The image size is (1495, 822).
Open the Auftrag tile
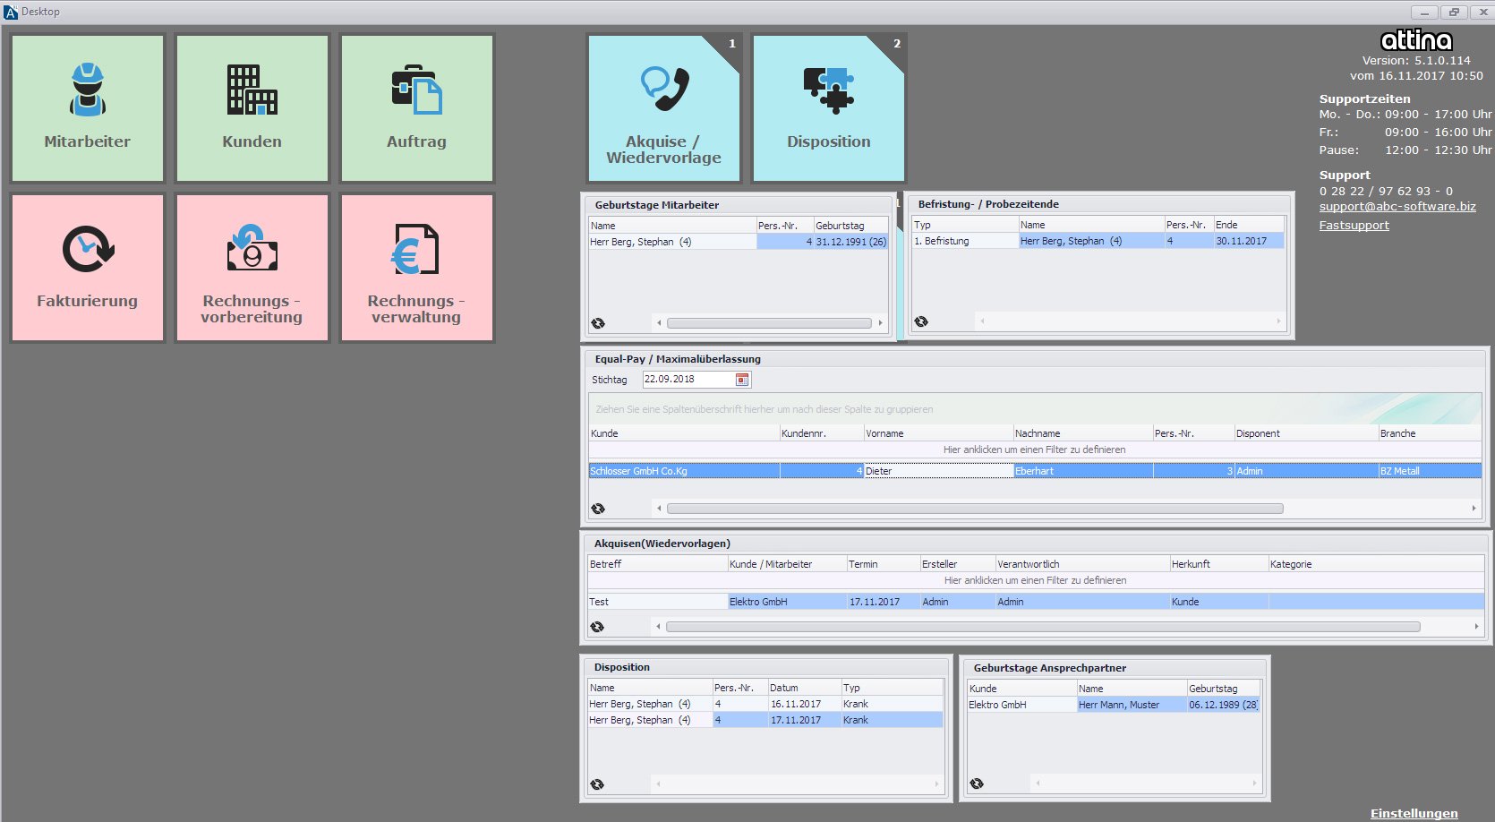tap(417, 107)
